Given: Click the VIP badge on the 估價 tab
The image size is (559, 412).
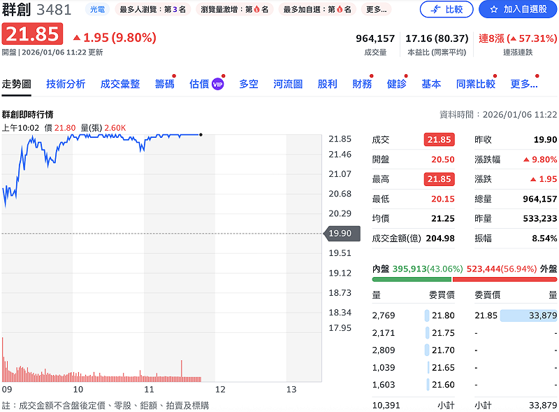Looking at the screenshot, I should click(217, 82).
